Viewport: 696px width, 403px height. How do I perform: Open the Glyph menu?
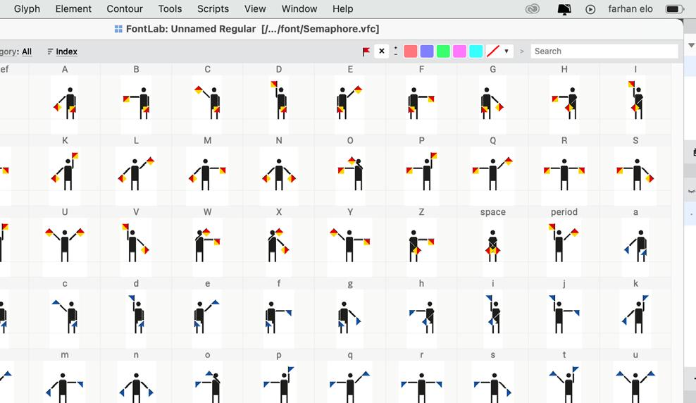[27, 9]
